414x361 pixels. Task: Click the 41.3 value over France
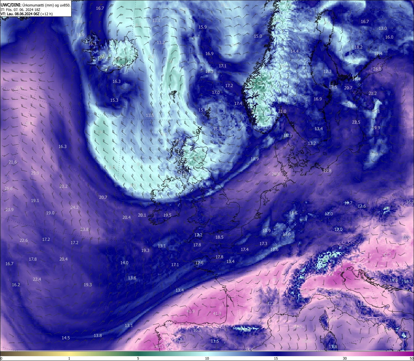pyautogui.click(x=217, y=314)
